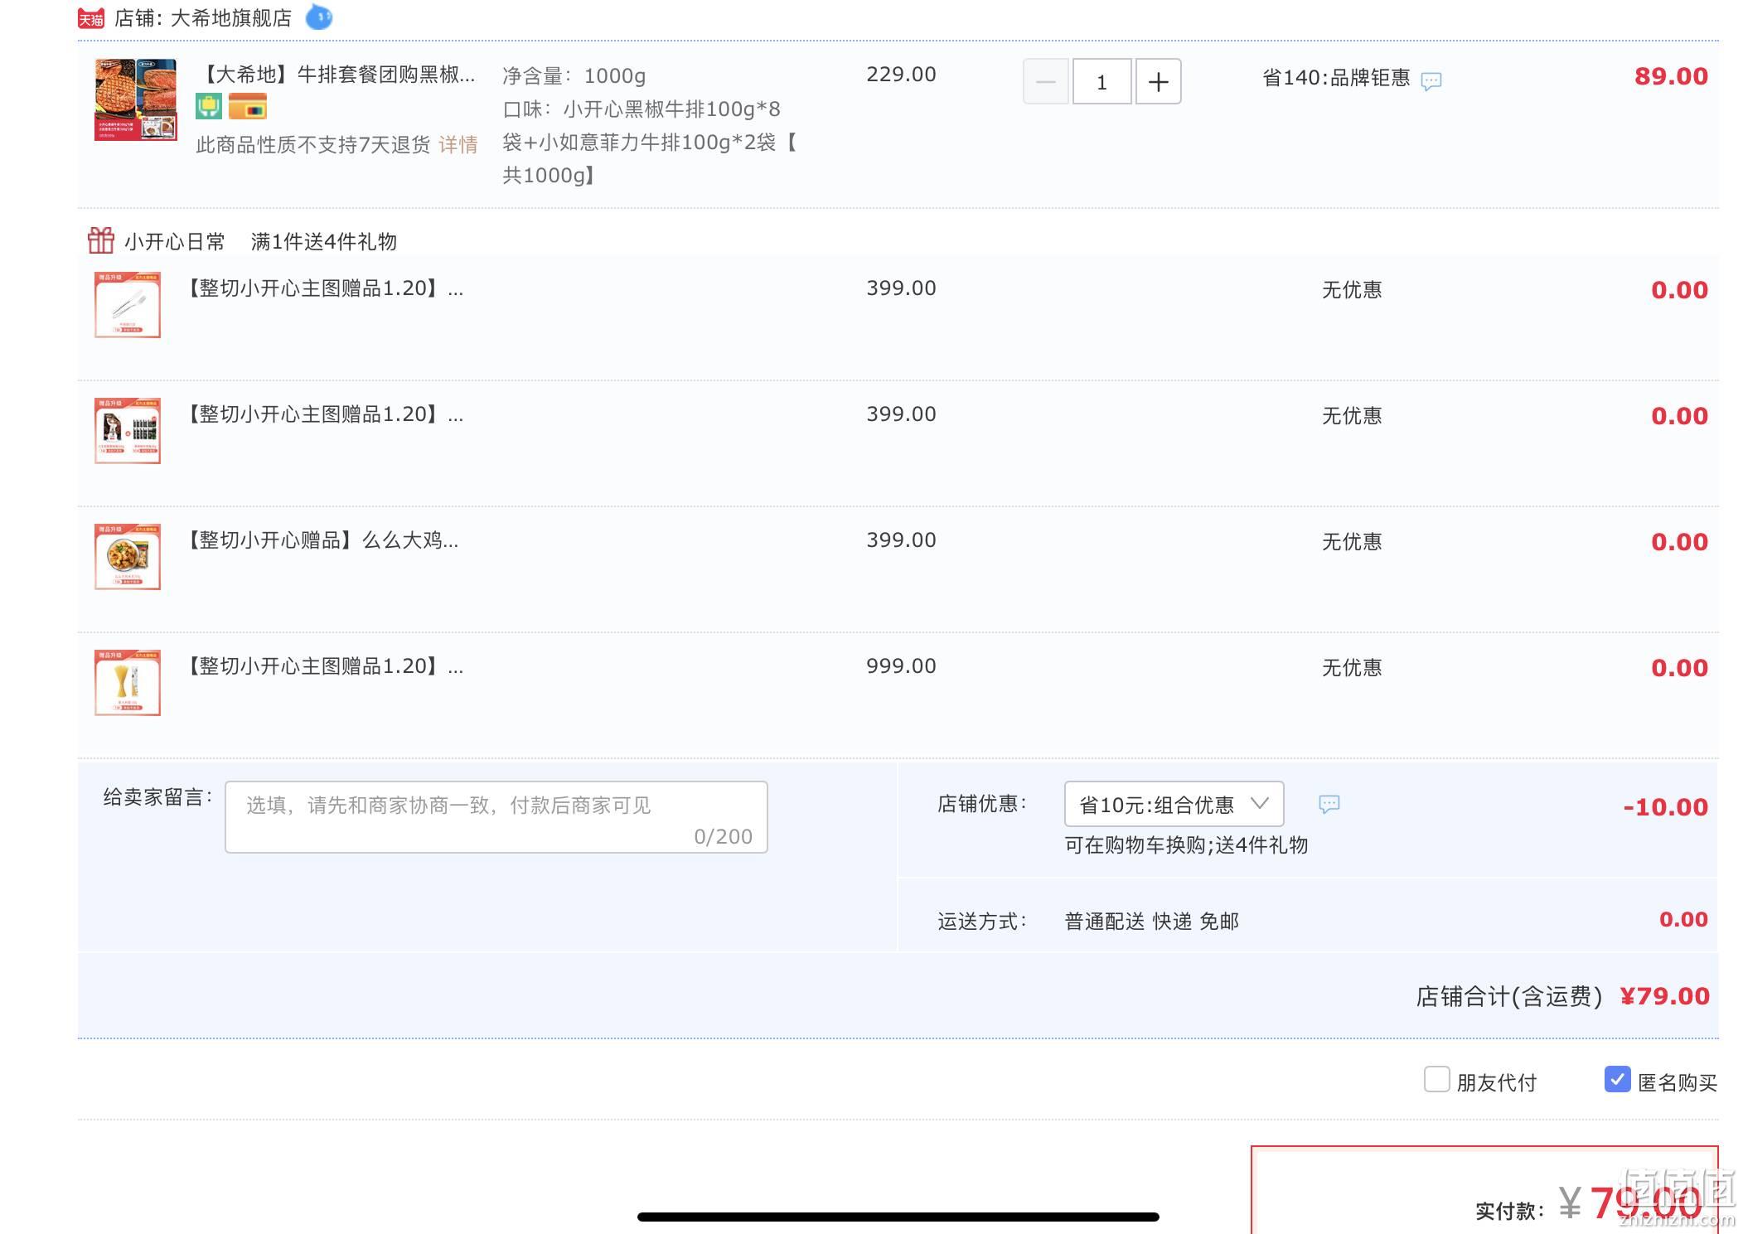
Task: Click store total ¥79.00
Action: coord(1664,996)
